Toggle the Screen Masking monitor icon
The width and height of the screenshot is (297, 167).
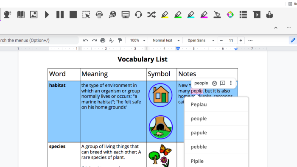pyautogui.click(x=126, y=14)
